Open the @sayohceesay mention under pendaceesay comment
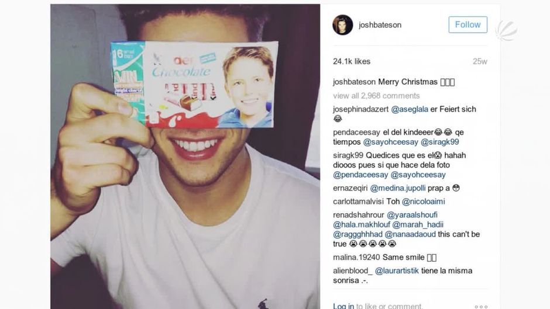The width and height of the screenshot is (550, 309). point(390,142)
